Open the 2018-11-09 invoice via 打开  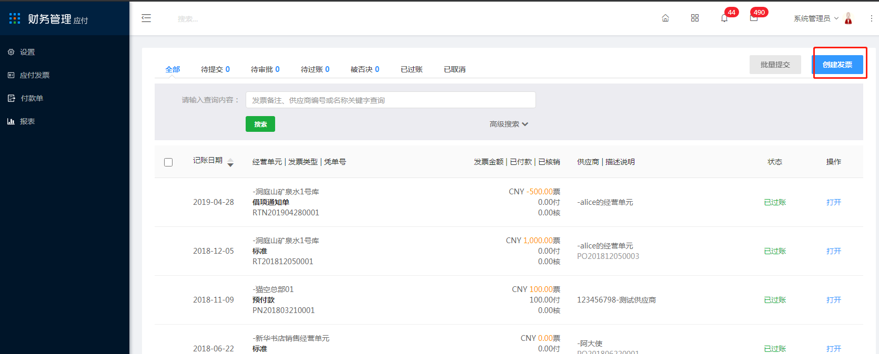(x=834, y=300)
